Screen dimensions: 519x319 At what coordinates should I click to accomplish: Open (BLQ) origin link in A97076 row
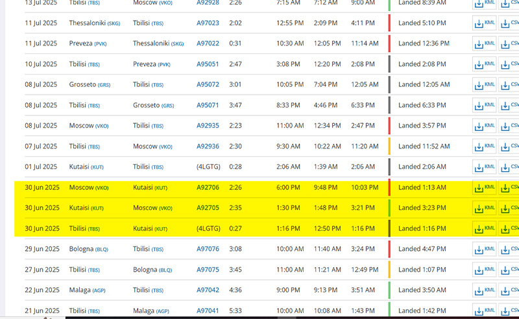(x=102, y=250)
